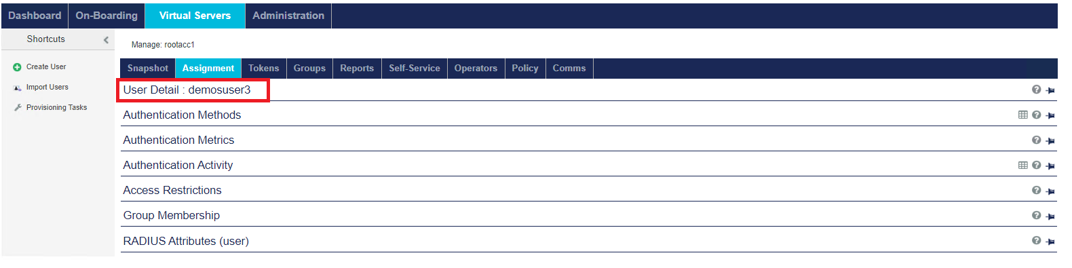The width and height of the screenshot is (1072, 268).
Task: Pin the Access Restrictions section
Action: pos(1050,191)
